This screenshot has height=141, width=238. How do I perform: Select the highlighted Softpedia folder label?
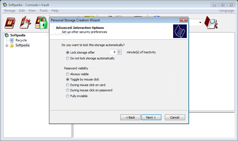[x=23, y=45]
